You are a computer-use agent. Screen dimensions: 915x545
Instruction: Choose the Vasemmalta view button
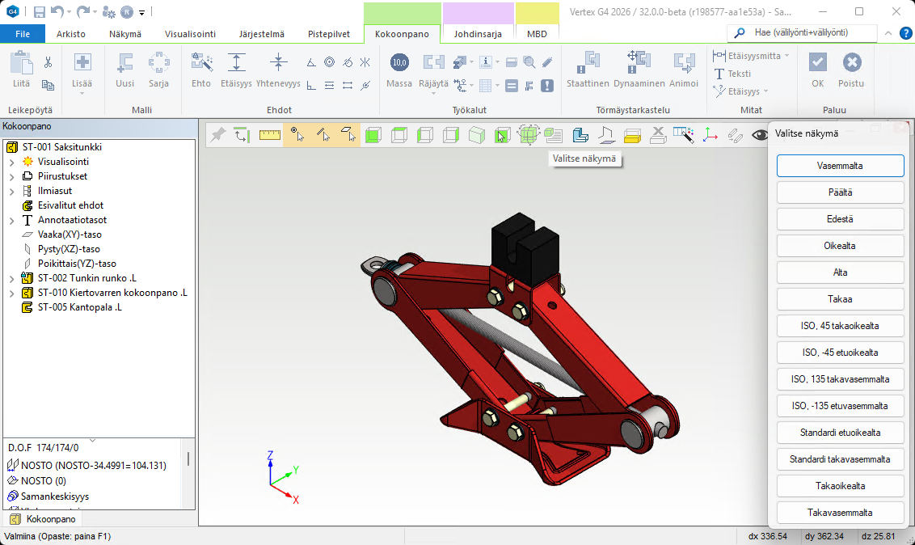pos(840,166)
